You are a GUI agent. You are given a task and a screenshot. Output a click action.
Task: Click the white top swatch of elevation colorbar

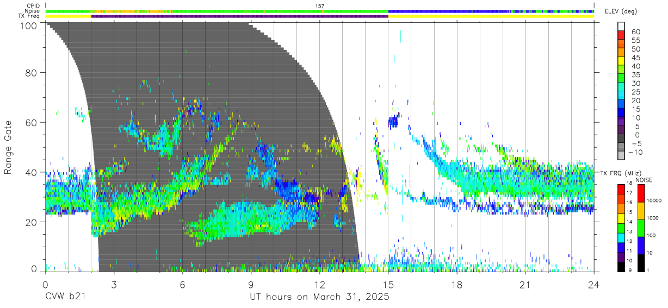click(621, 26)
